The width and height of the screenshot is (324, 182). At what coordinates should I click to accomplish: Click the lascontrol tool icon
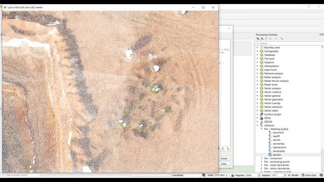tap(270, 132)
